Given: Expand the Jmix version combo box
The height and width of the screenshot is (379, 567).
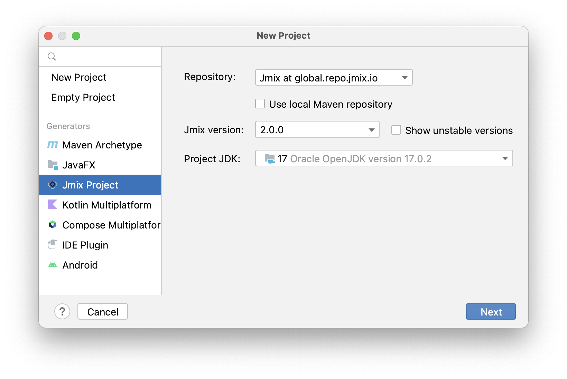Looking at the screenshot, I should coord(317,129).
